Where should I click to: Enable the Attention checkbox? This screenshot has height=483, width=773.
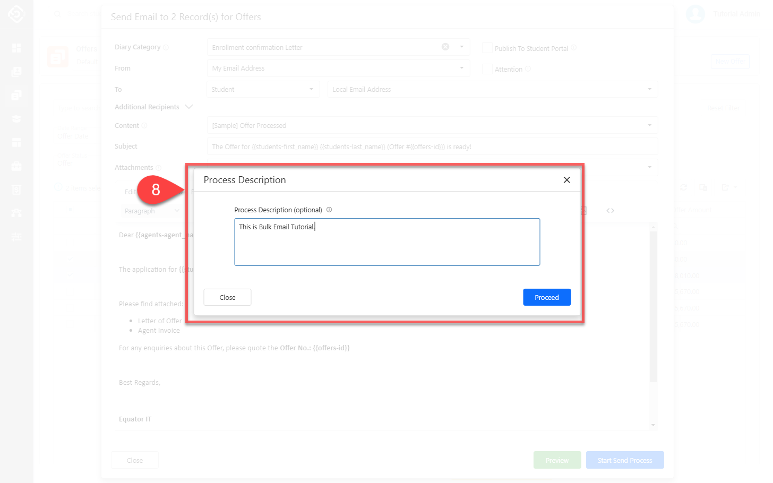[x=487, y=69]
